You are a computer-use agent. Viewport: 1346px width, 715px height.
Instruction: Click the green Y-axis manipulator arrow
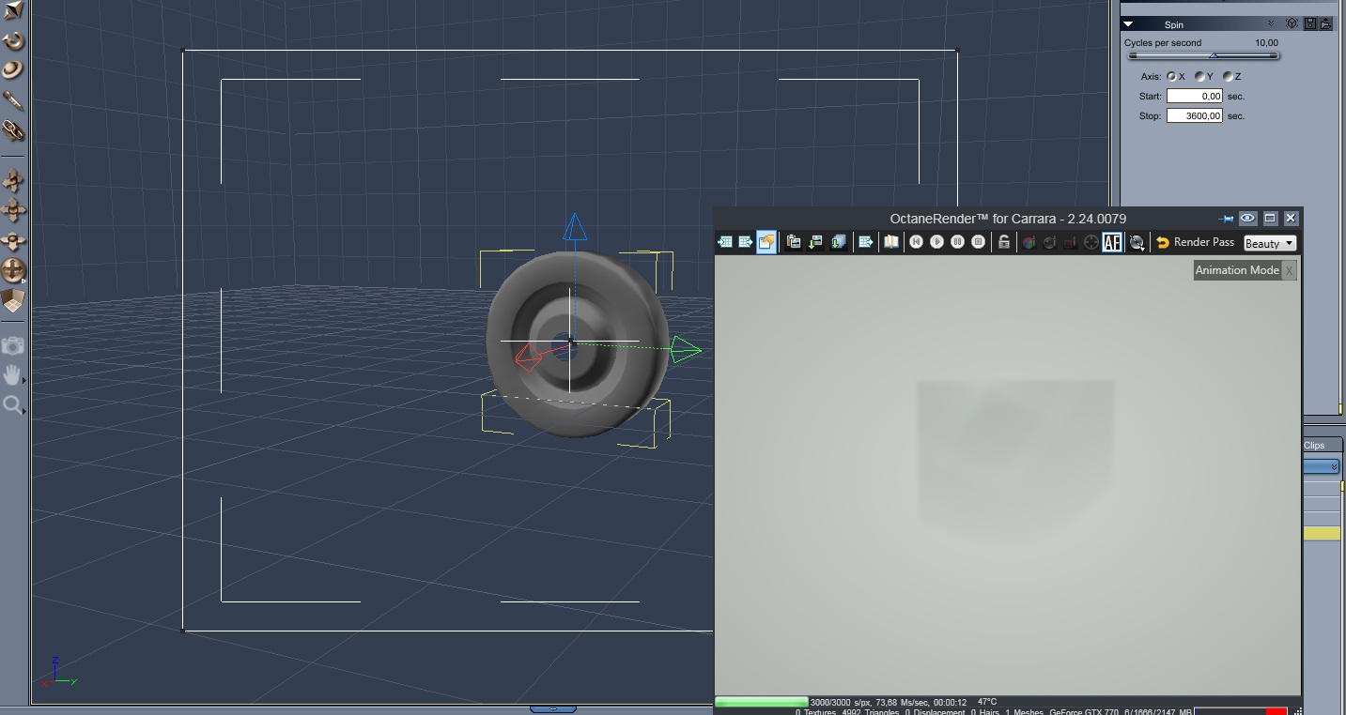click(x=687, y=351)
